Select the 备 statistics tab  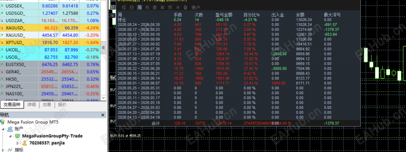pos(186,7)
